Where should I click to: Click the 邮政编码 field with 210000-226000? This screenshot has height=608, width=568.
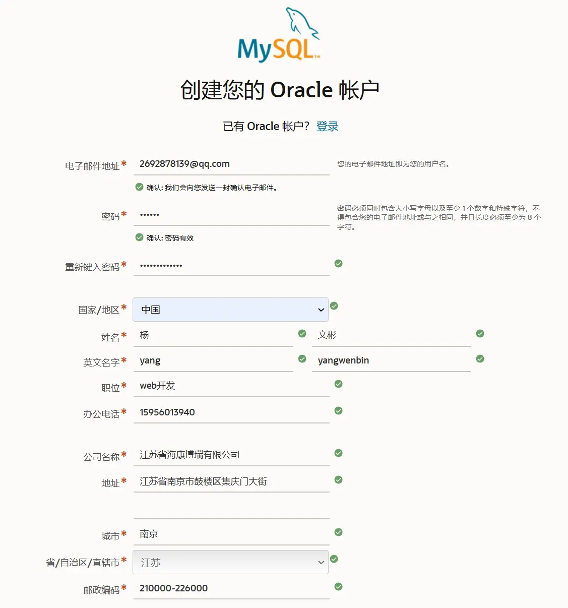click(231, 588)
